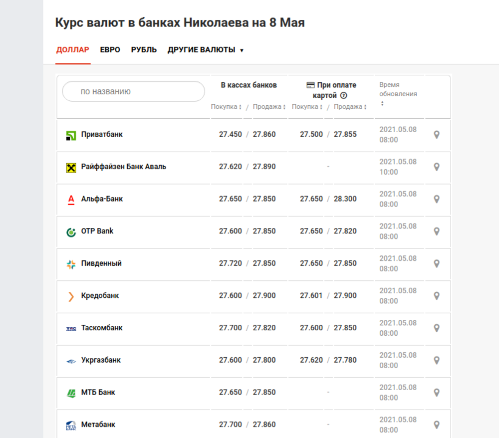Click the Таскомбанк logo icon
Image resolution: width=499 pixels, height=438 pixels.
(x=71, y=329)
